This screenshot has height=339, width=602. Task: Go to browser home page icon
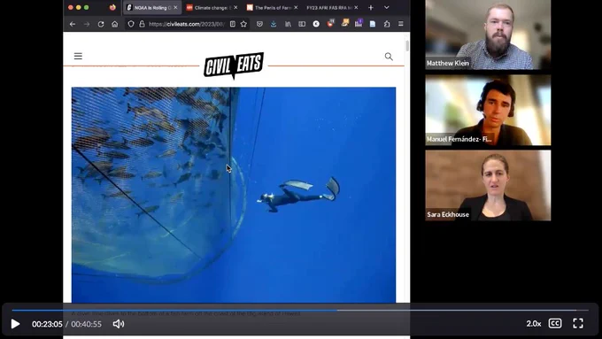115,24
